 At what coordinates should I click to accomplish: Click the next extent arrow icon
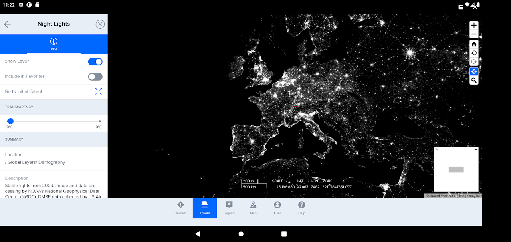click(x=474, y=61)
